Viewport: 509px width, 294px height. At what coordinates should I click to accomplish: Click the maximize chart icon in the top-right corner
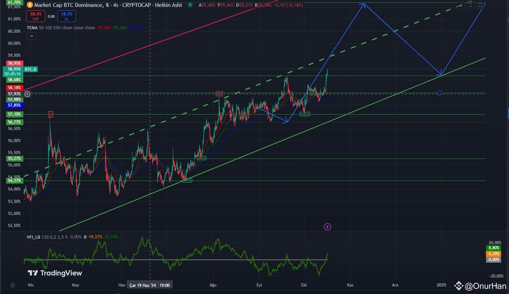click(x=481, y=5)
